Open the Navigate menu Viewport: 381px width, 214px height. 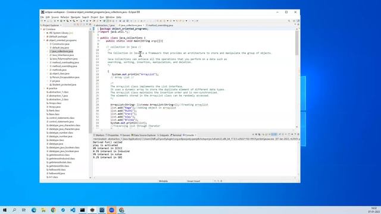[x=76, y=17]
